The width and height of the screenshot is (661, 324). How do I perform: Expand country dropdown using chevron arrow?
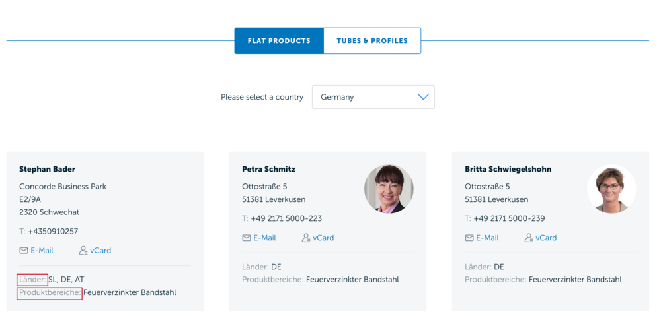(x=423, y=97)
